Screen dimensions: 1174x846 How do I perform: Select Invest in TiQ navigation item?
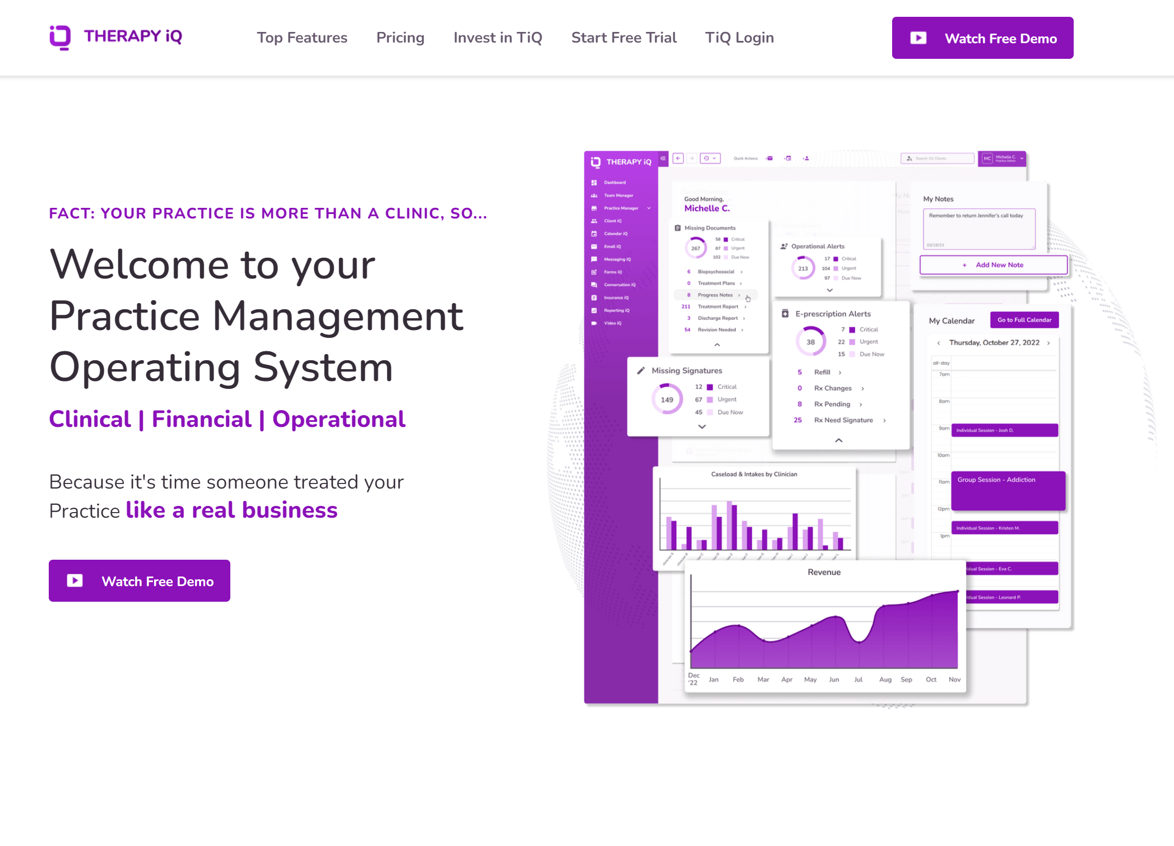[498, 38]
